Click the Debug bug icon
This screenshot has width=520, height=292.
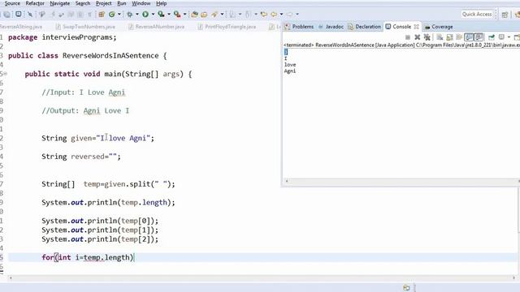(x=130, y=15)
